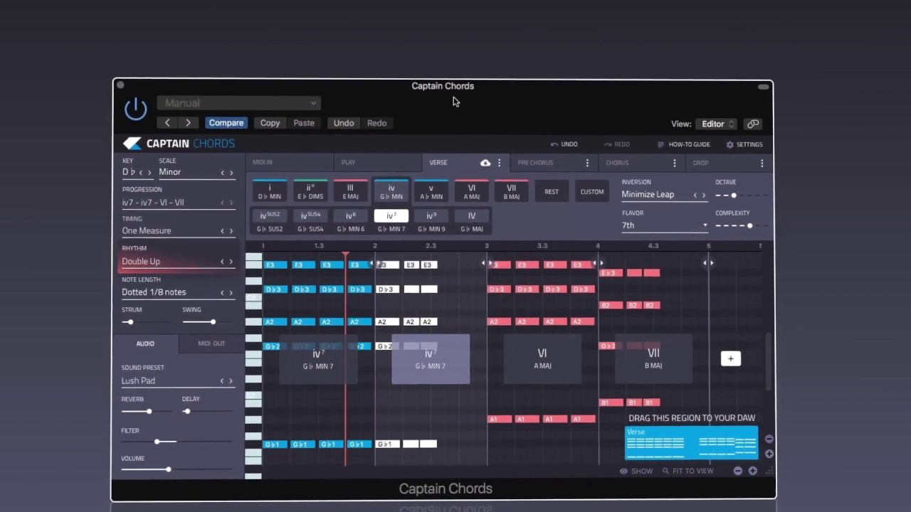Open the Flavor 7th dropdown
Image resolution: width=911 pixels, height=512 pixels.
tap(665, 225)
